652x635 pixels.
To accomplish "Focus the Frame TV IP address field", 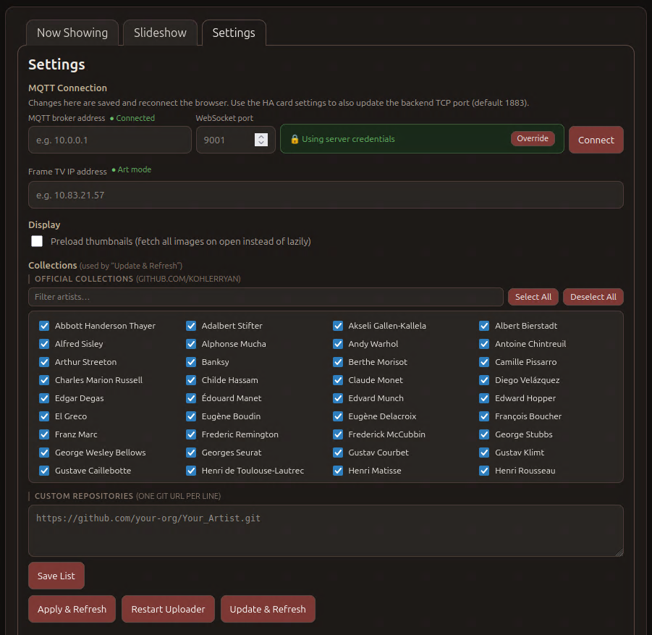I will point(326,195).
